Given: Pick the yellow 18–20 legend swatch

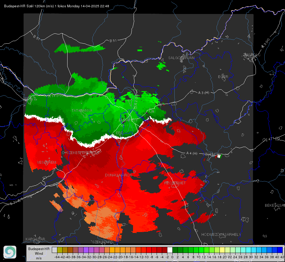Looking at the screenshot, I should [222, 250].
